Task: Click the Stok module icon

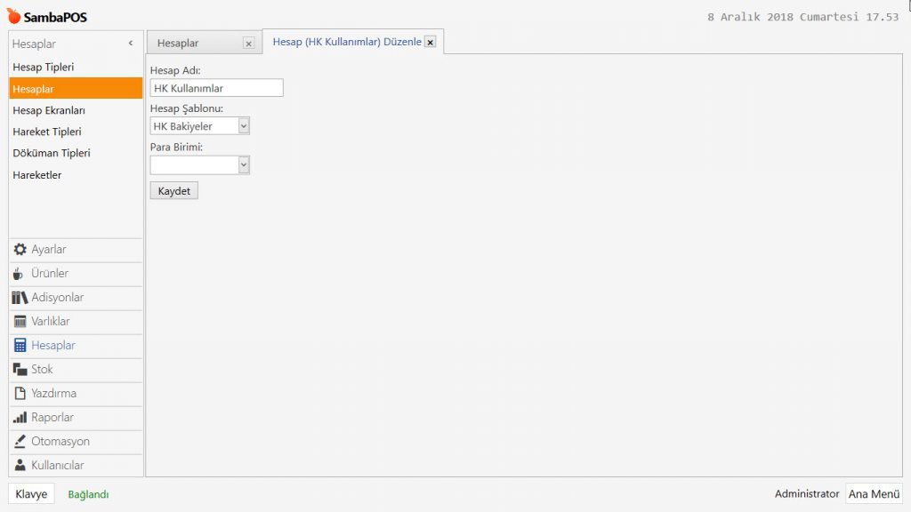Action: (x=20, y=370)
